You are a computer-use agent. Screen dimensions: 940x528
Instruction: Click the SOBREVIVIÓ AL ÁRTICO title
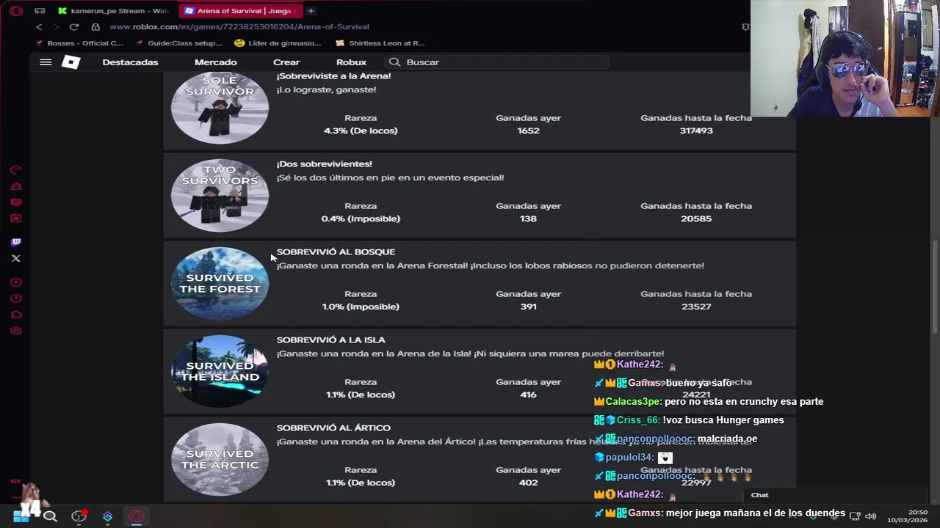tap(333, 428)
